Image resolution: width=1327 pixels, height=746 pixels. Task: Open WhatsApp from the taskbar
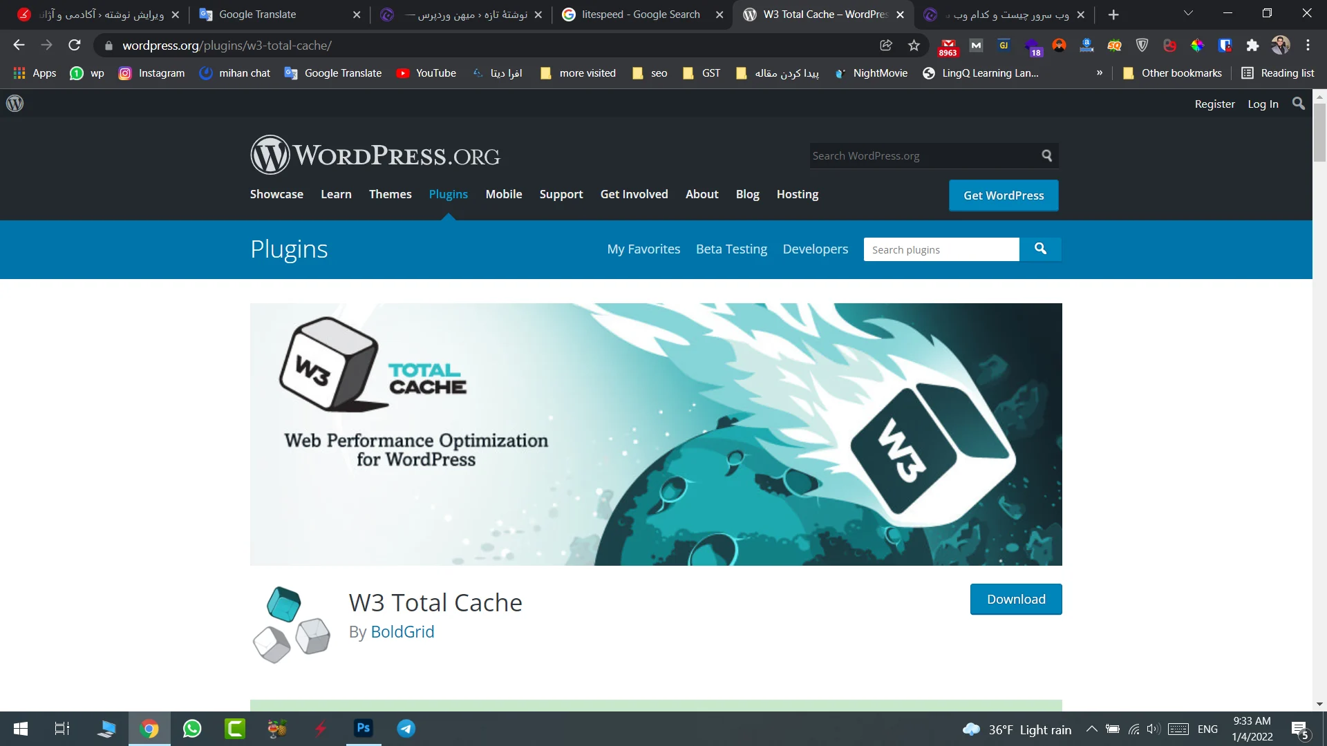[192, 729]
